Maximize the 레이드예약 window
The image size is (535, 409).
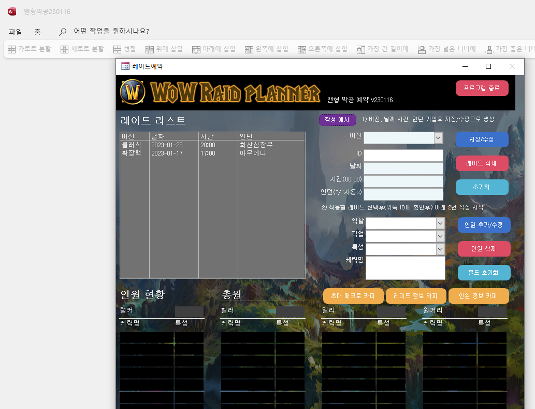[x=488, y=66]
